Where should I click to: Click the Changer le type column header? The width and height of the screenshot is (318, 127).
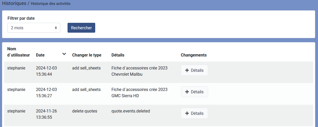pyautogui.click(x=87, y=55)
